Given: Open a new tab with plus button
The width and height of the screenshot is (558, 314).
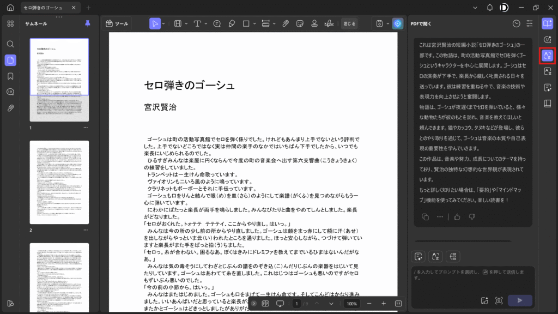Looking at the screenshot, I should click(89, 8).
